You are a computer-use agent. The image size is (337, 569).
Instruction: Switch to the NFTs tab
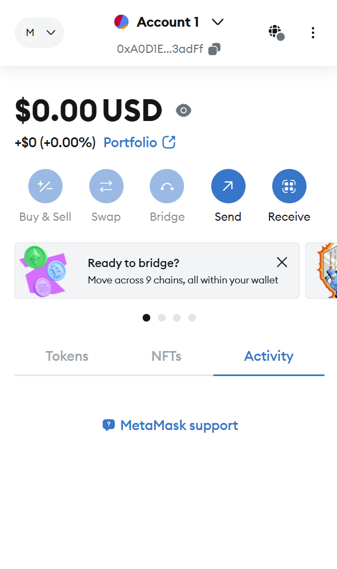[x=166, y=356]
